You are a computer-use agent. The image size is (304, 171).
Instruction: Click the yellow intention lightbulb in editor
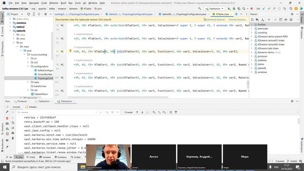pyautogui.click(x=70, y=51)
